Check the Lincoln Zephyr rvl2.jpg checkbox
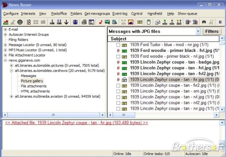226x157 pixels. 118,103
